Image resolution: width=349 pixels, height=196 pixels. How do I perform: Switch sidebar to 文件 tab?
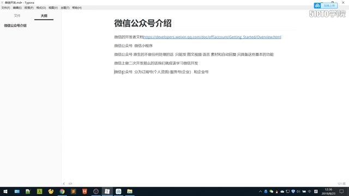click(17, 16)
